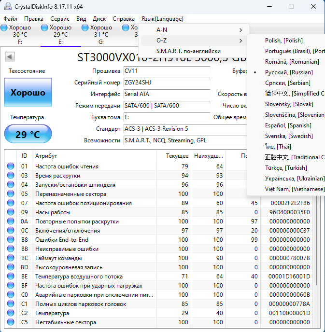Select Español [Spanish] language
Screen dimensions: 325x332
point(286,125)
